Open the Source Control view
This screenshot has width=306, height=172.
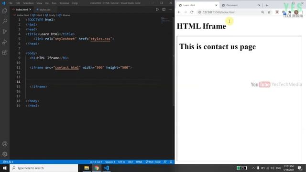coord(5,32)
